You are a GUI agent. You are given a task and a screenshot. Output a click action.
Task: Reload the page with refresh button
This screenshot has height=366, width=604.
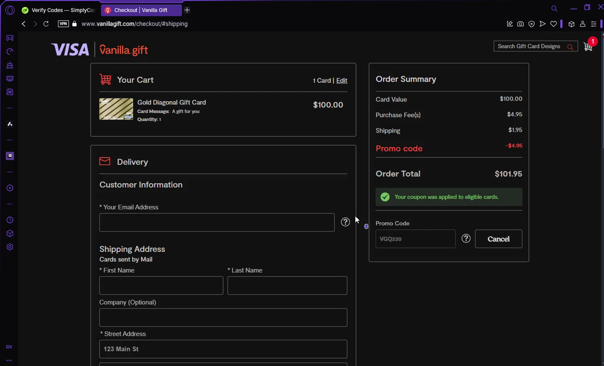(46, 24)
